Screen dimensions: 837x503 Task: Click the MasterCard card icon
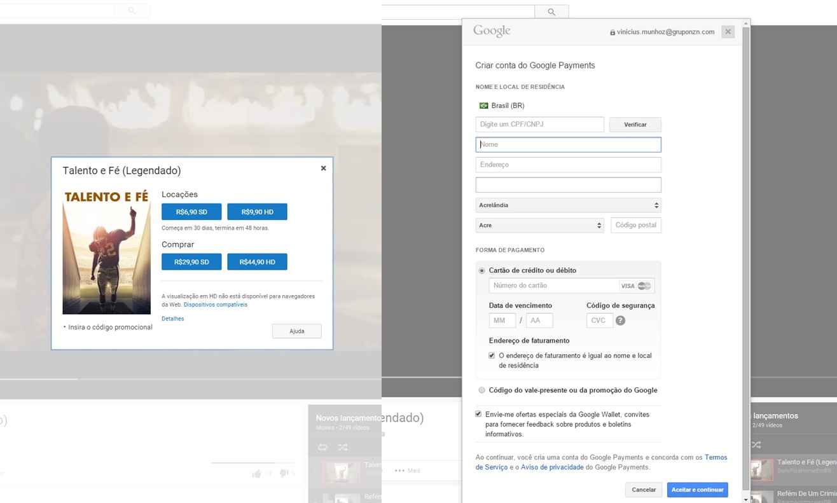[644, 286]
